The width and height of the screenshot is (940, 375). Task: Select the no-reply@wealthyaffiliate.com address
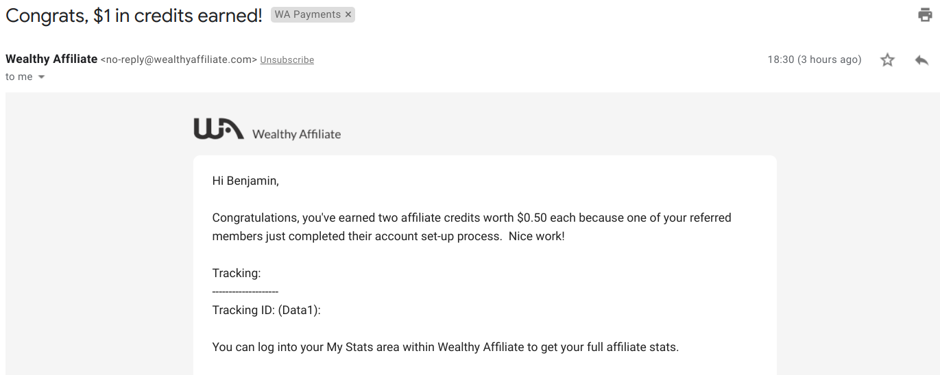(179, 60)
